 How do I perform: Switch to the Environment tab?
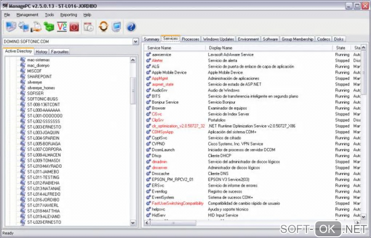tap(248, 39)
